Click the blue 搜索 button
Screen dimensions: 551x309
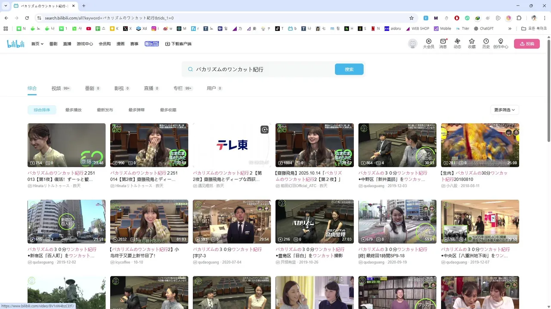(x=349, y=69)
